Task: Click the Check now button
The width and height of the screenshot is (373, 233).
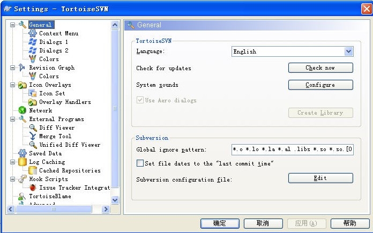Action: [x=320, y=68]
